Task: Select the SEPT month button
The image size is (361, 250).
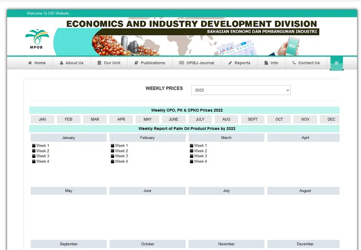Action: click(253, 119)
